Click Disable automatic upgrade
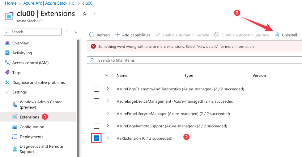This screenshot has height=157, width=302. click(242, 35)
